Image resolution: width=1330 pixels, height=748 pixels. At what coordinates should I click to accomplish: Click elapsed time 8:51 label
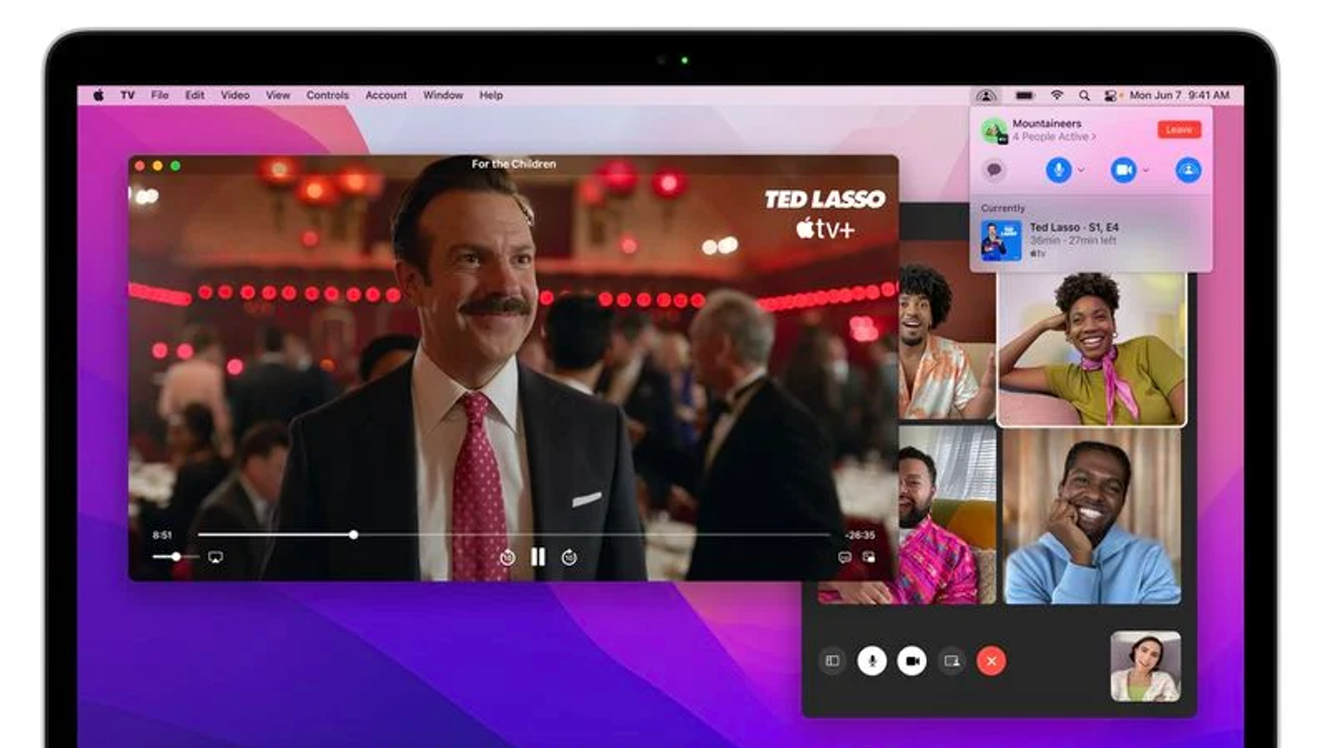pyautogui.click(x=162, y=535)
